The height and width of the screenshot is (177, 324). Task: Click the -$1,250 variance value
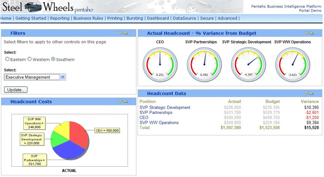point(312,118)
